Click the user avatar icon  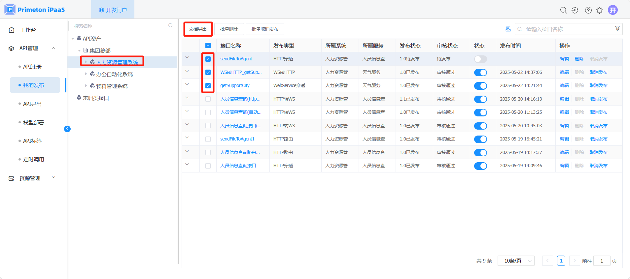[x=613, y=10]
